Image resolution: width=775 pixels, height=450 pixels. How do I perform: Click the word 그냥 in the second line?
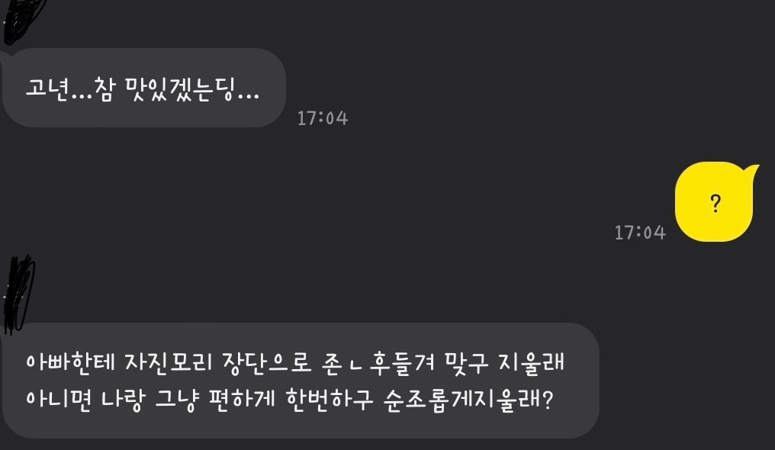click(x=176, y=400)
